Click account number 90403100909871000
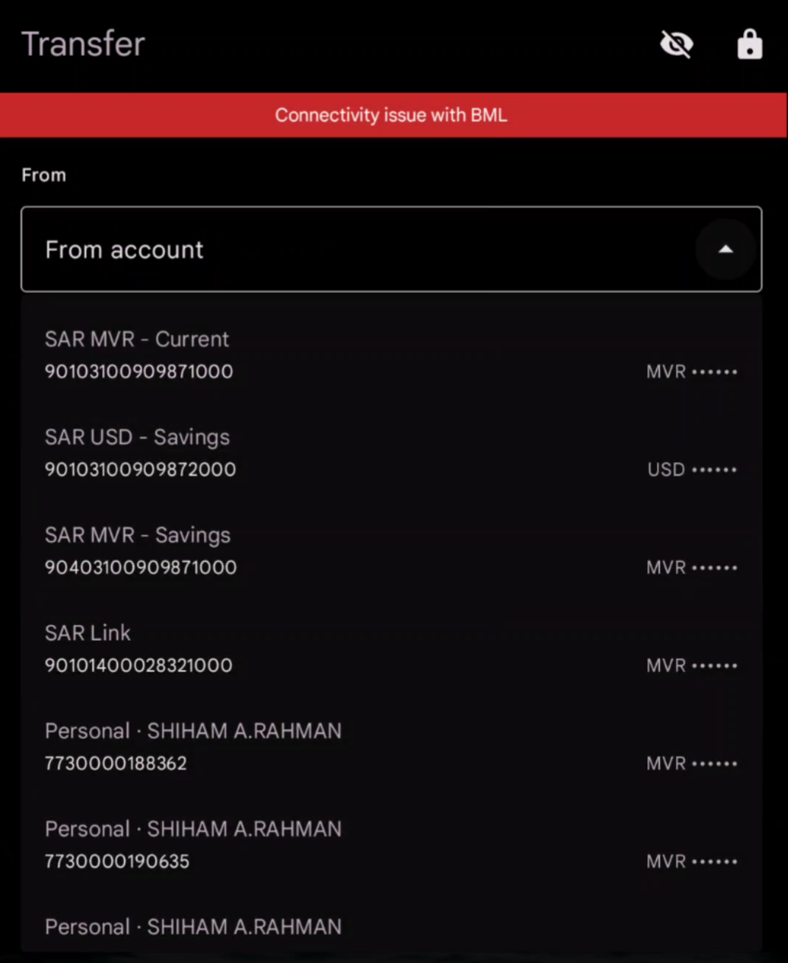Screen dimensions: 788x963 [x=141, y=568]
